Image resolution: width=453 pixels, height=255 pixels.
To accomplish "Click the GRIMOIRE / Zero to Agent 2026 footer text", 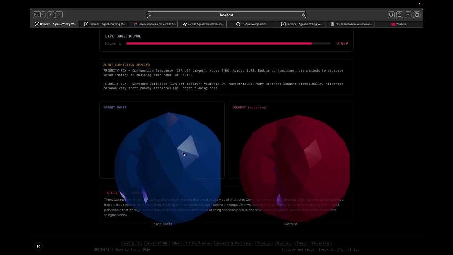I will click(122, 250).
